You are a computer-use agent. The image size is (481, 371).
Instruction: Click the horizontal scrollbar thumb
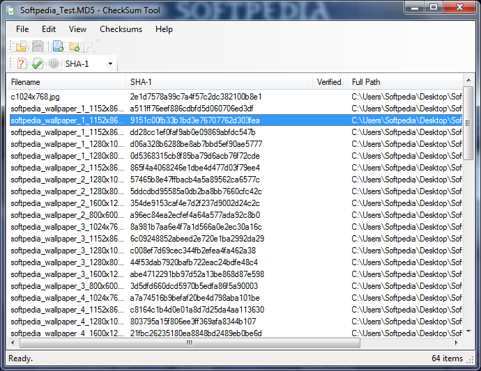190,342
